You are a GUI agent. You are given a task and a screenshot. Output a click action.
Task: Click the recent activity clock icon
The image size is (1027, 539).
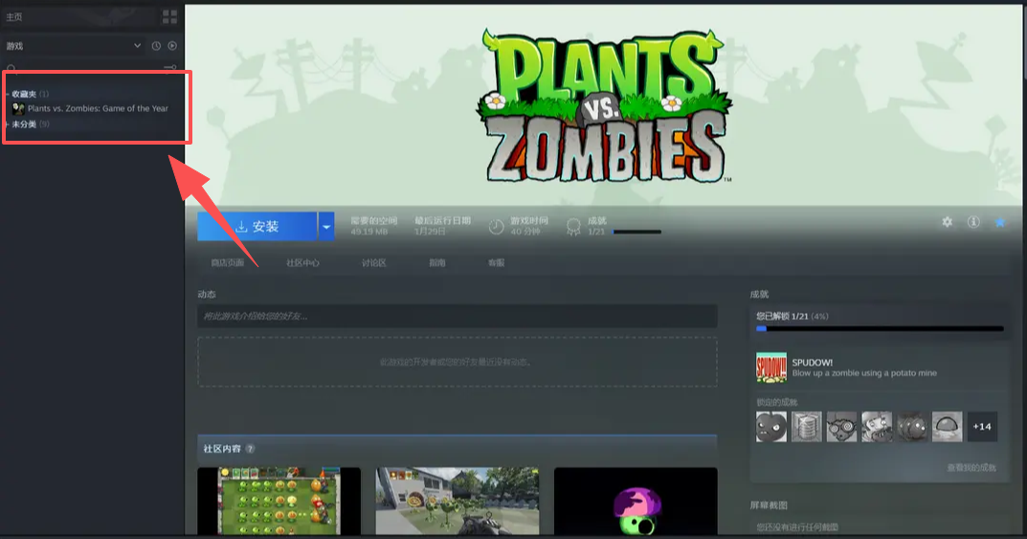point(156,46)
